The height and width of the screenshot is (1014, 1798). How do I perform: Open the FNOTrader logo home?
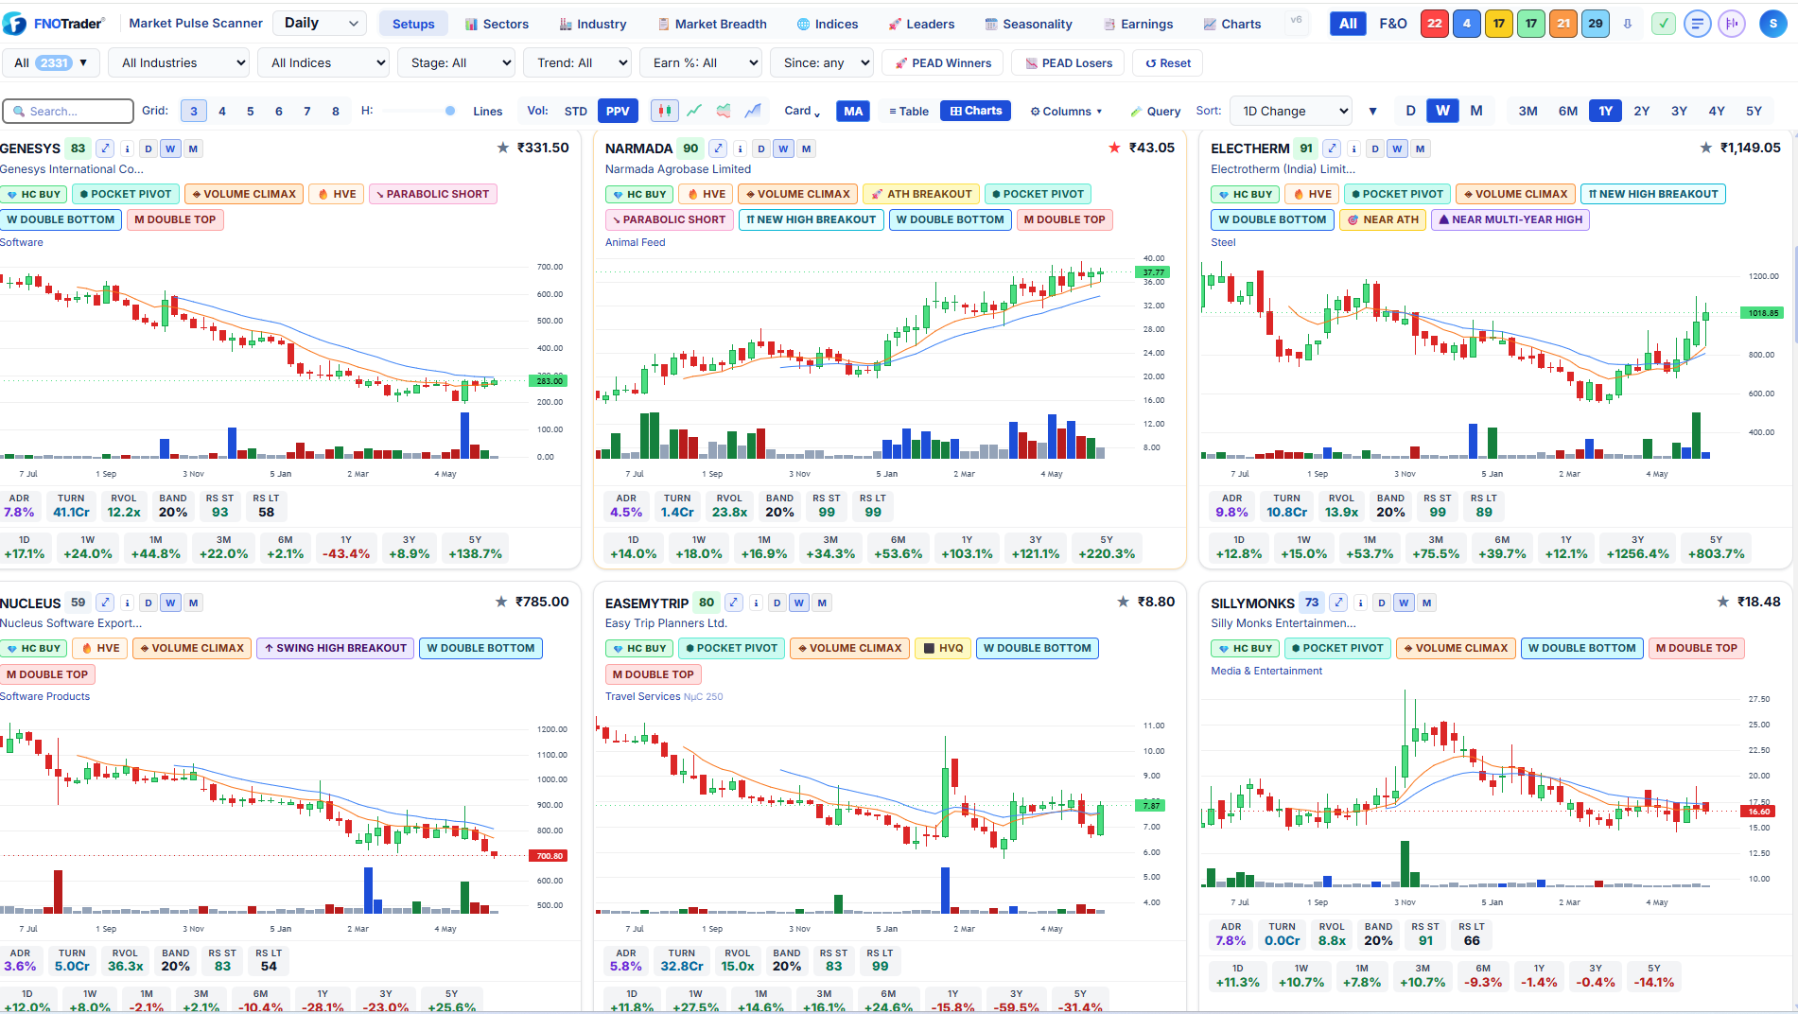(x=55, y=24)
